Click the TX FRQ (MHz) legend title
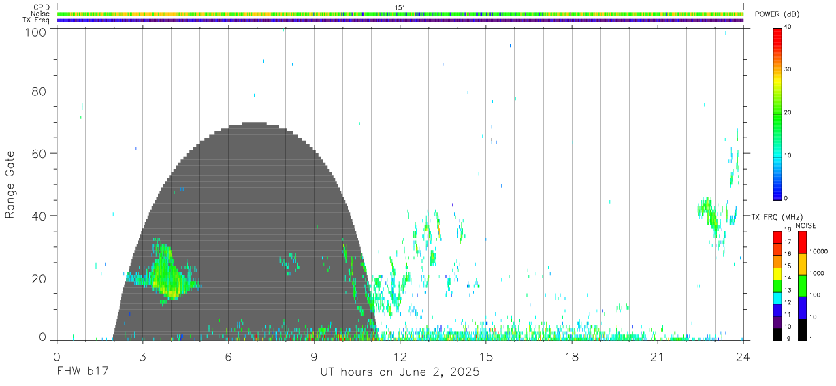The image size is (836, 386). point(775,217)
